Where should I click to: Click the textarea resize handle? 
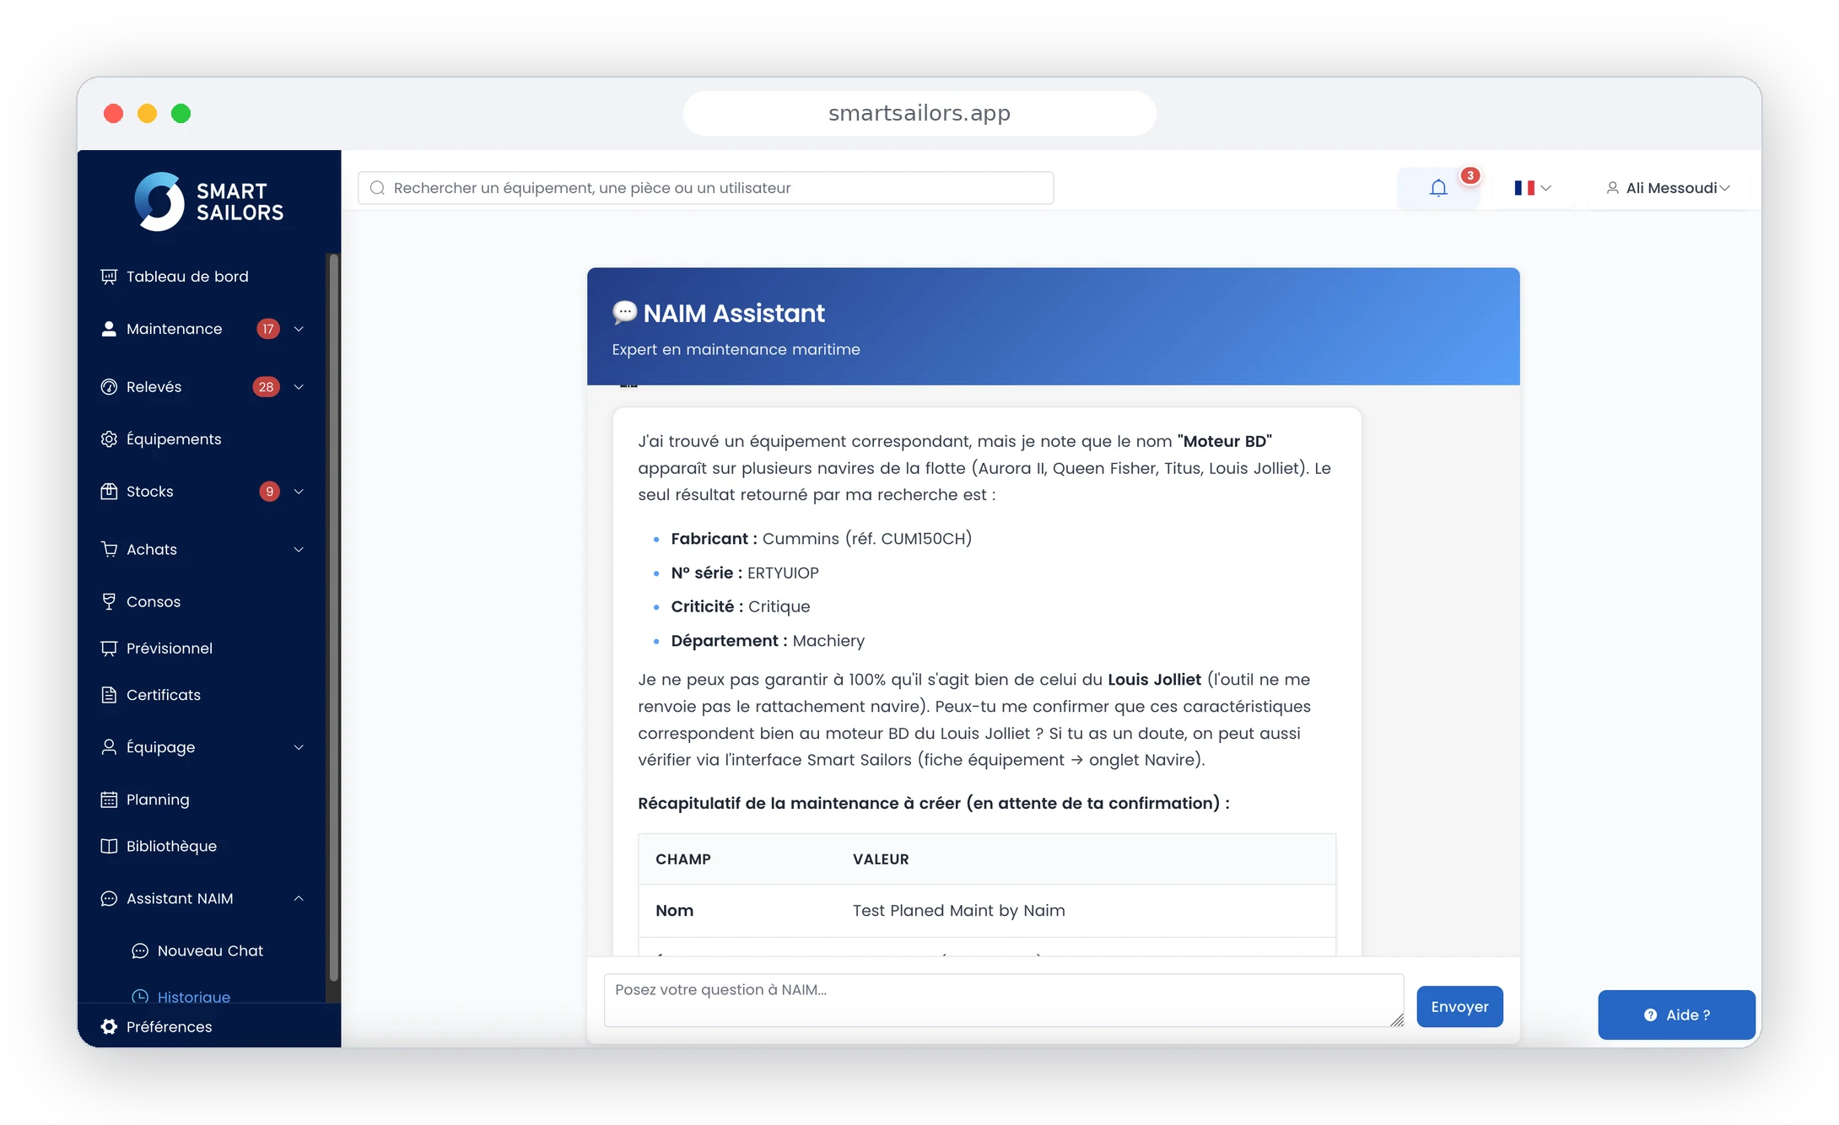(x=1397, y=1020)
